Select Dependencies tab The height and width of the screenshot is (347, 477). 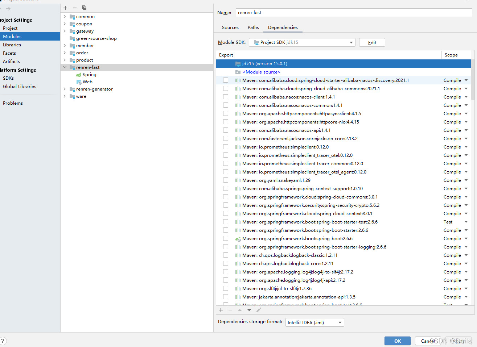pos(283,28)
